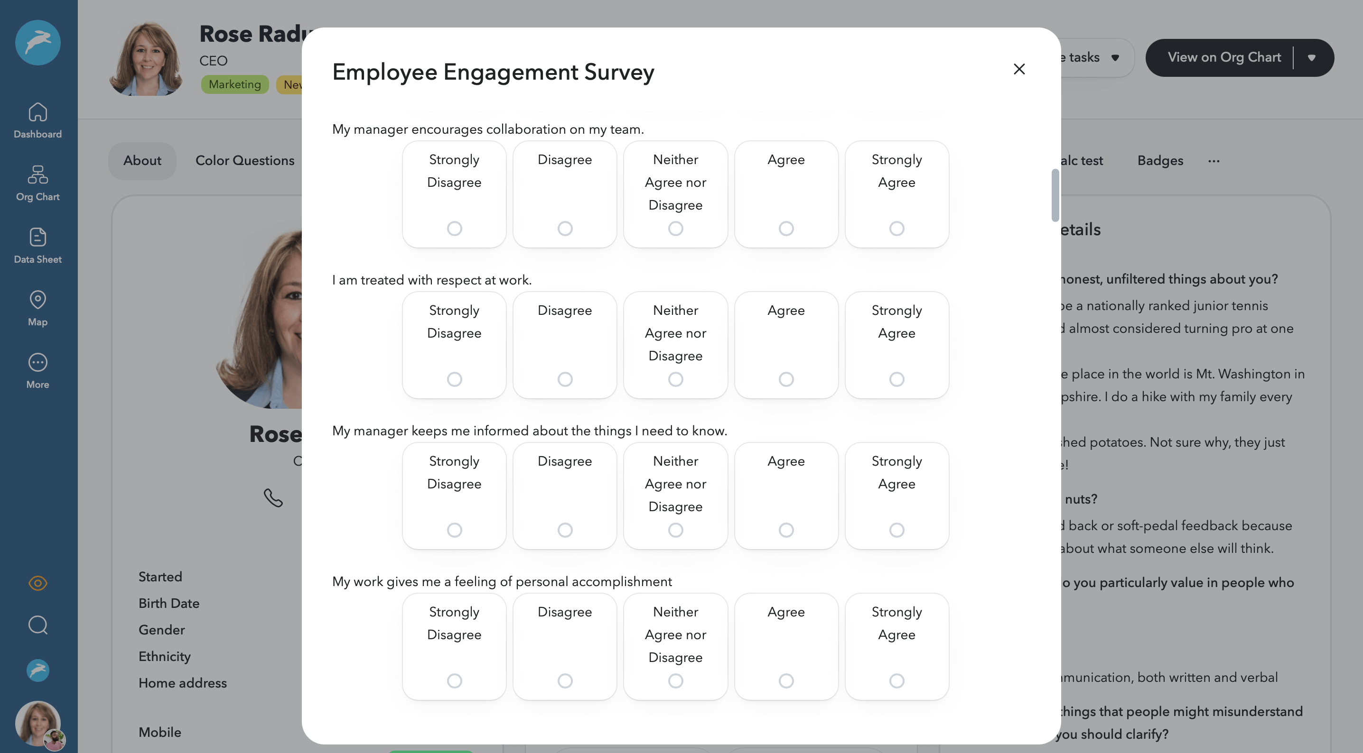Select the Org Chart sidebar icon
Screen dimensions: 1363x753
37,183
